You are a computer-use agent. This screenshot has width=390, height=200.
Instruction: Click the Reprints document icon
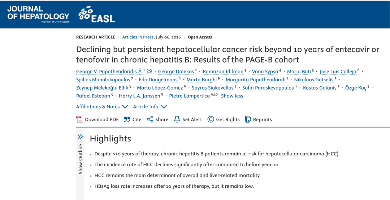248,119
